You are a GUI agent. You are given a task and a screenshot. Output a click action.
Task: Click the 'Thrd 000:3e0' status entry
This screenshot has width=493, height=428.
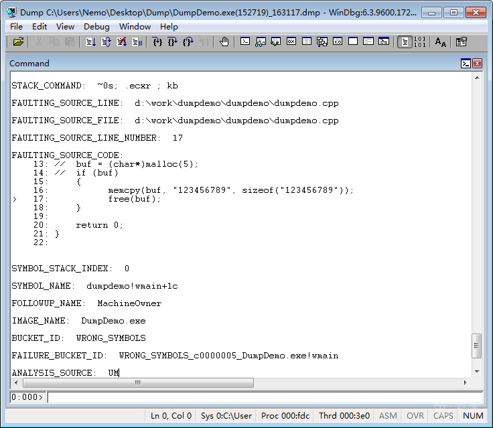[344, 416]
